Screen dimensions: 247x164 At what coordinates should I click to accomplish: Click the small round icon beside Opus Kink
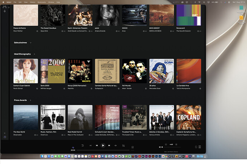[62, 31]
